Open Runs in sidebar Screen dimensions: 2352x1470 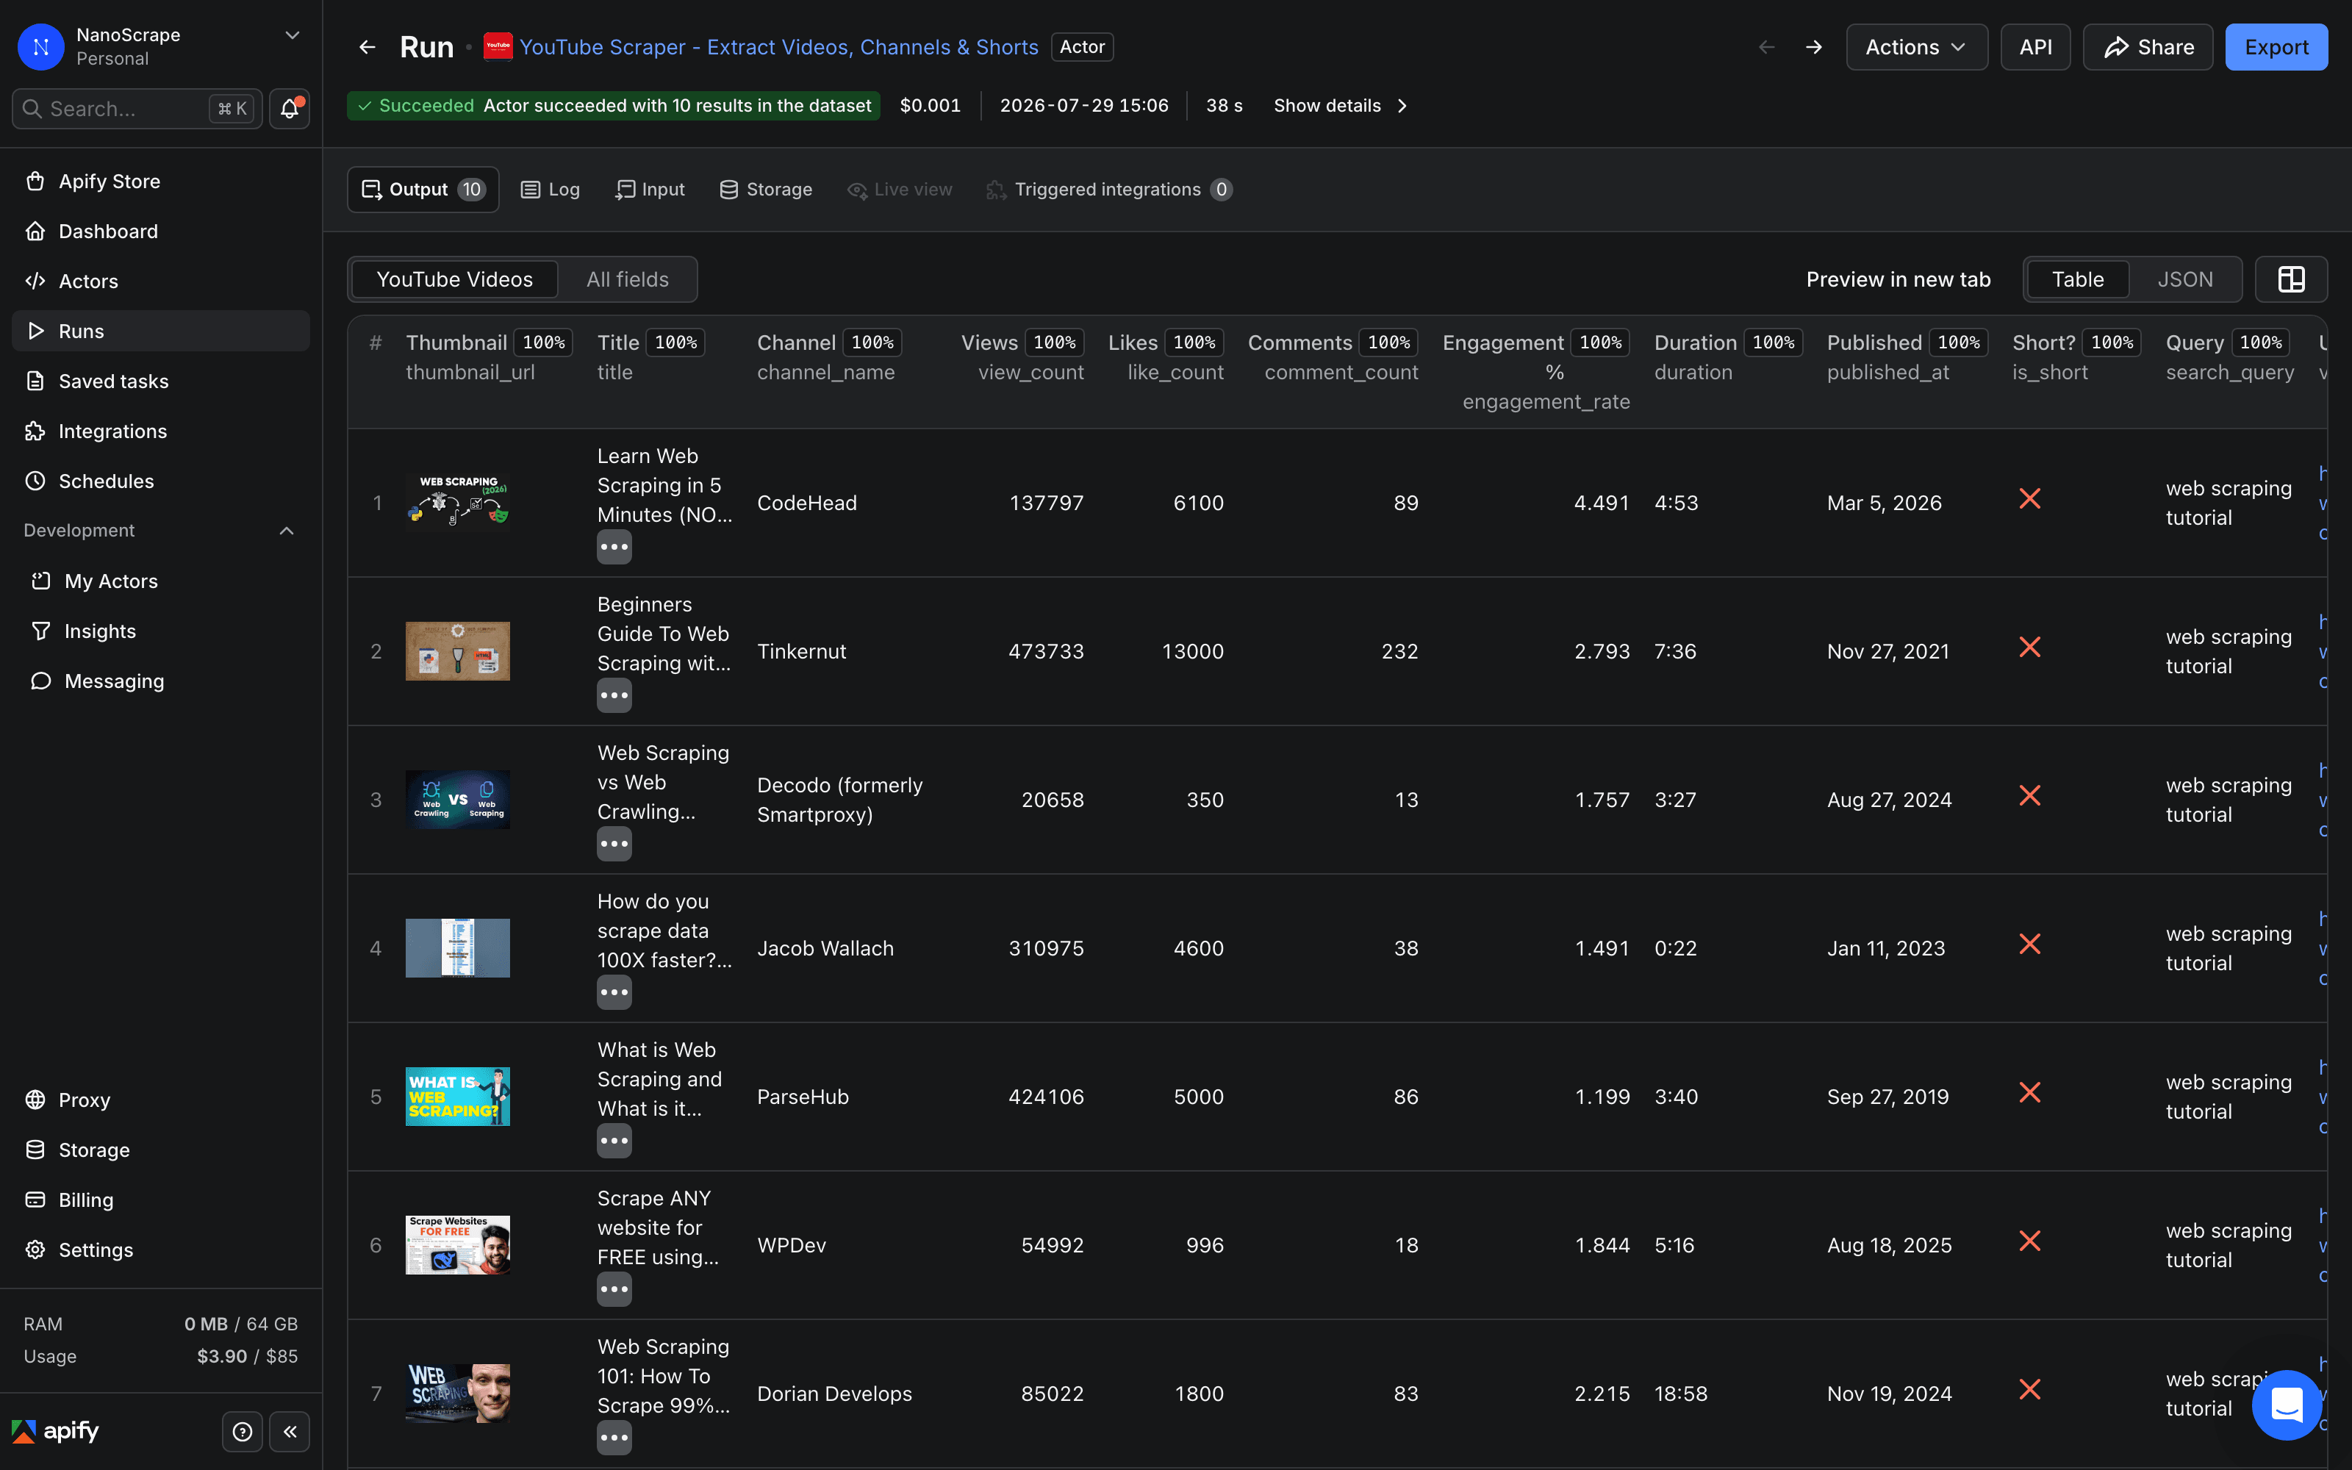coord(160,331)
